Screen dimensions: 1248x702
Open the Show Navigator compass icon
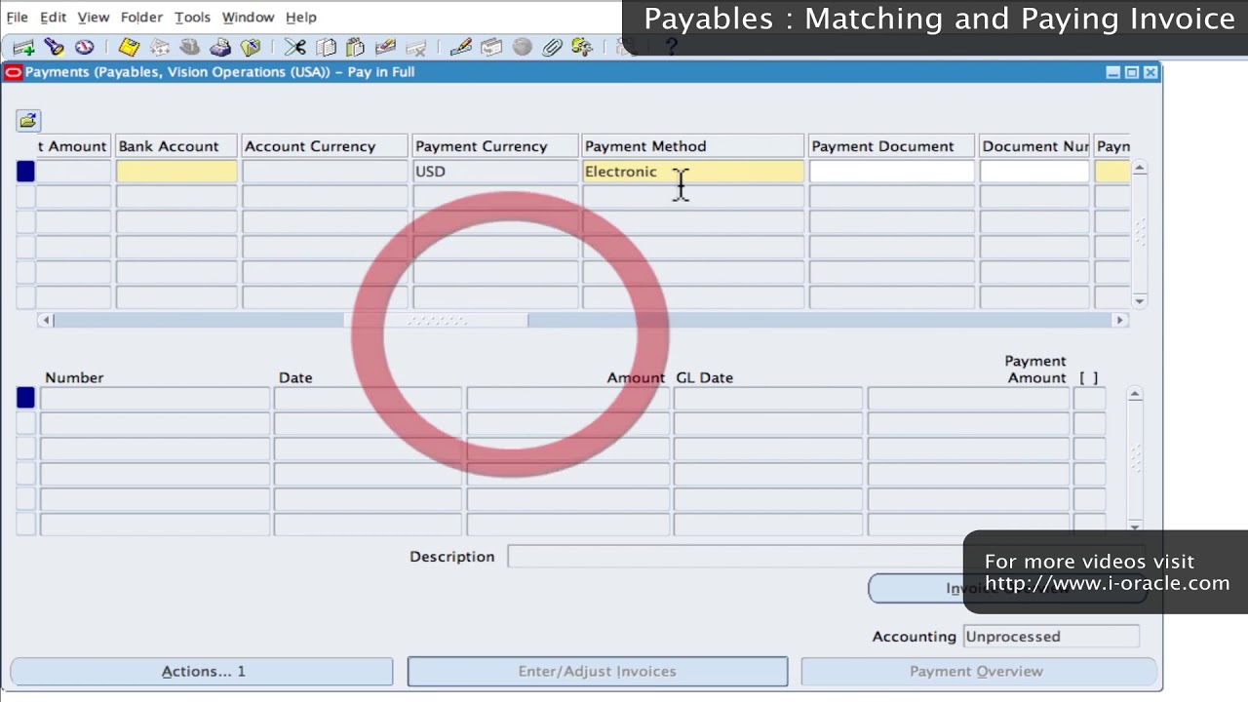(x=85, y=47)
